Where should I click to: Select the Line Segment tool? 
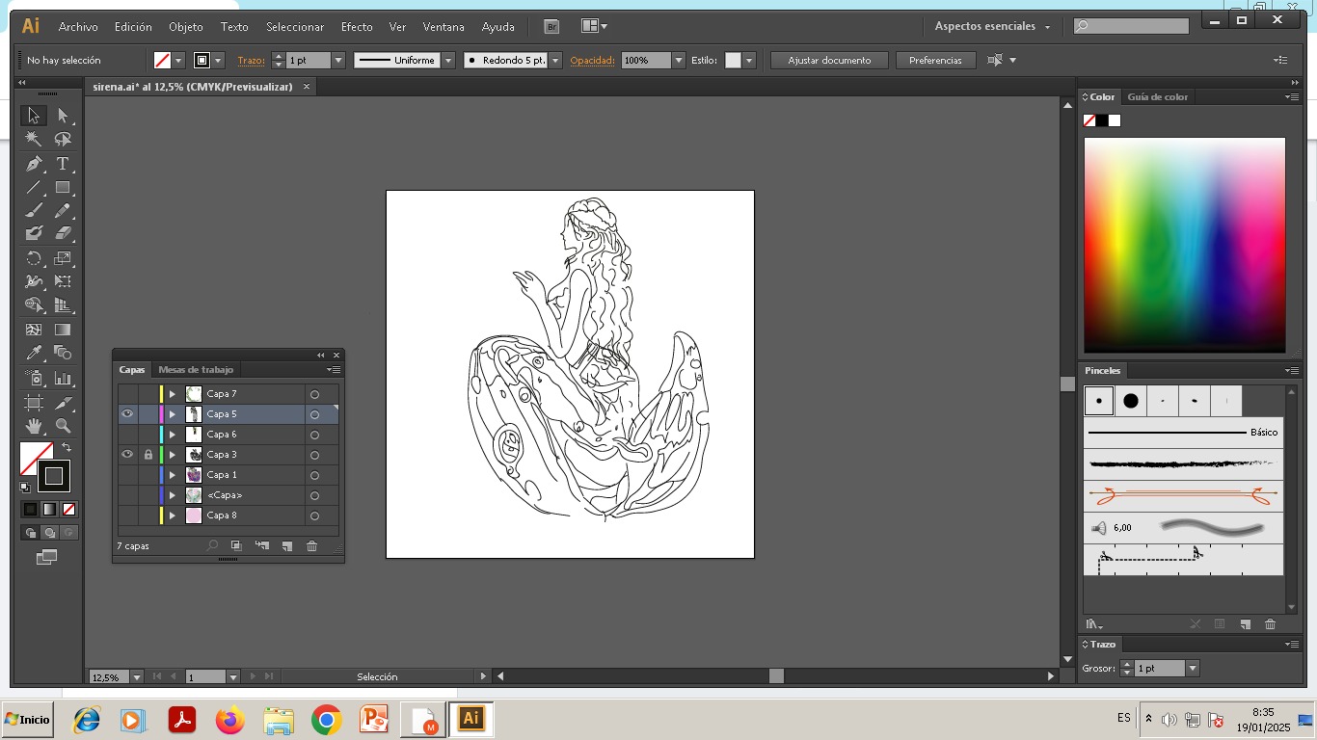(x=34, y=188)
